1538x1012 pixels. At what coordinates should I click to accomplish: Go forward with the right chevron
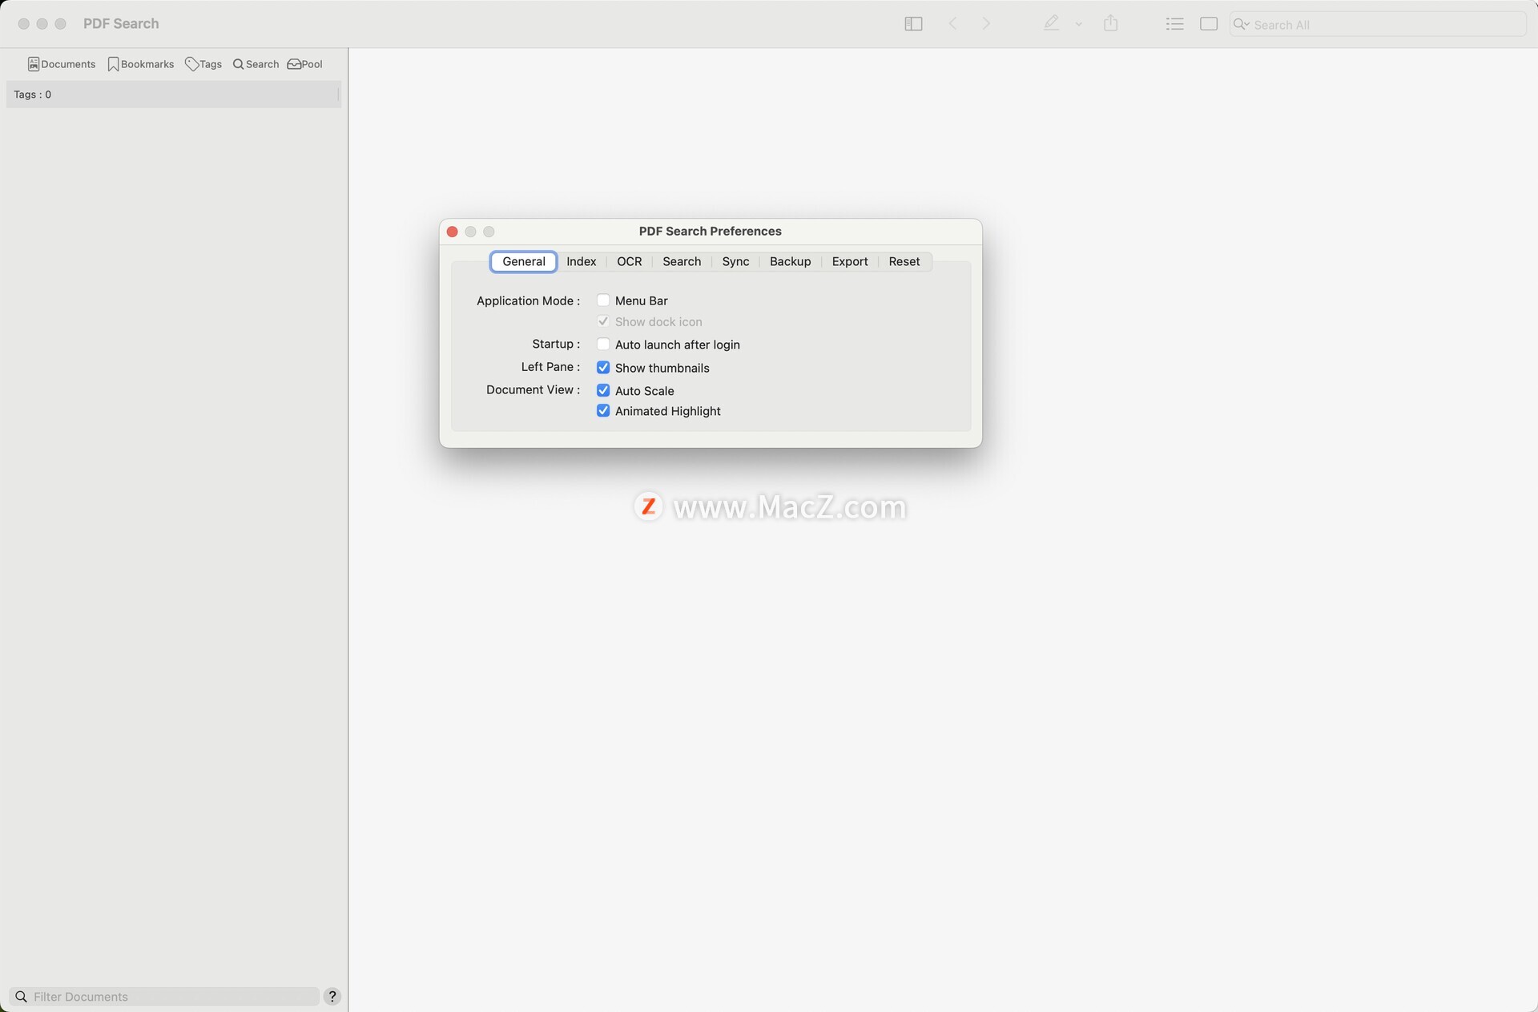[x=986, y=24]
